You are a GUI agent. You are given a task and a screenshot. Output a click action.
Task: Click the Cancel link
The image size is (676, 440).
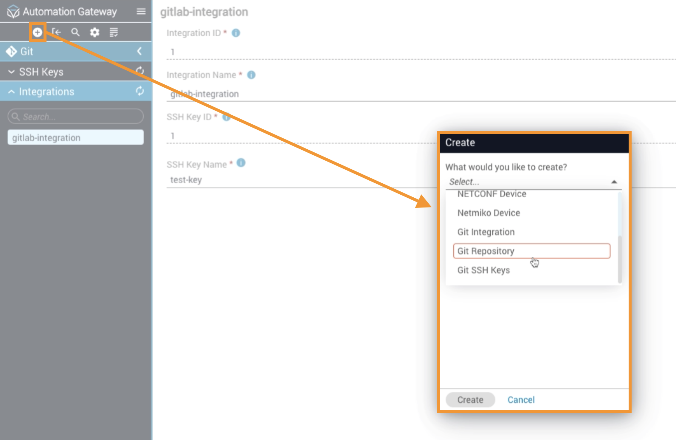(521, 400)
